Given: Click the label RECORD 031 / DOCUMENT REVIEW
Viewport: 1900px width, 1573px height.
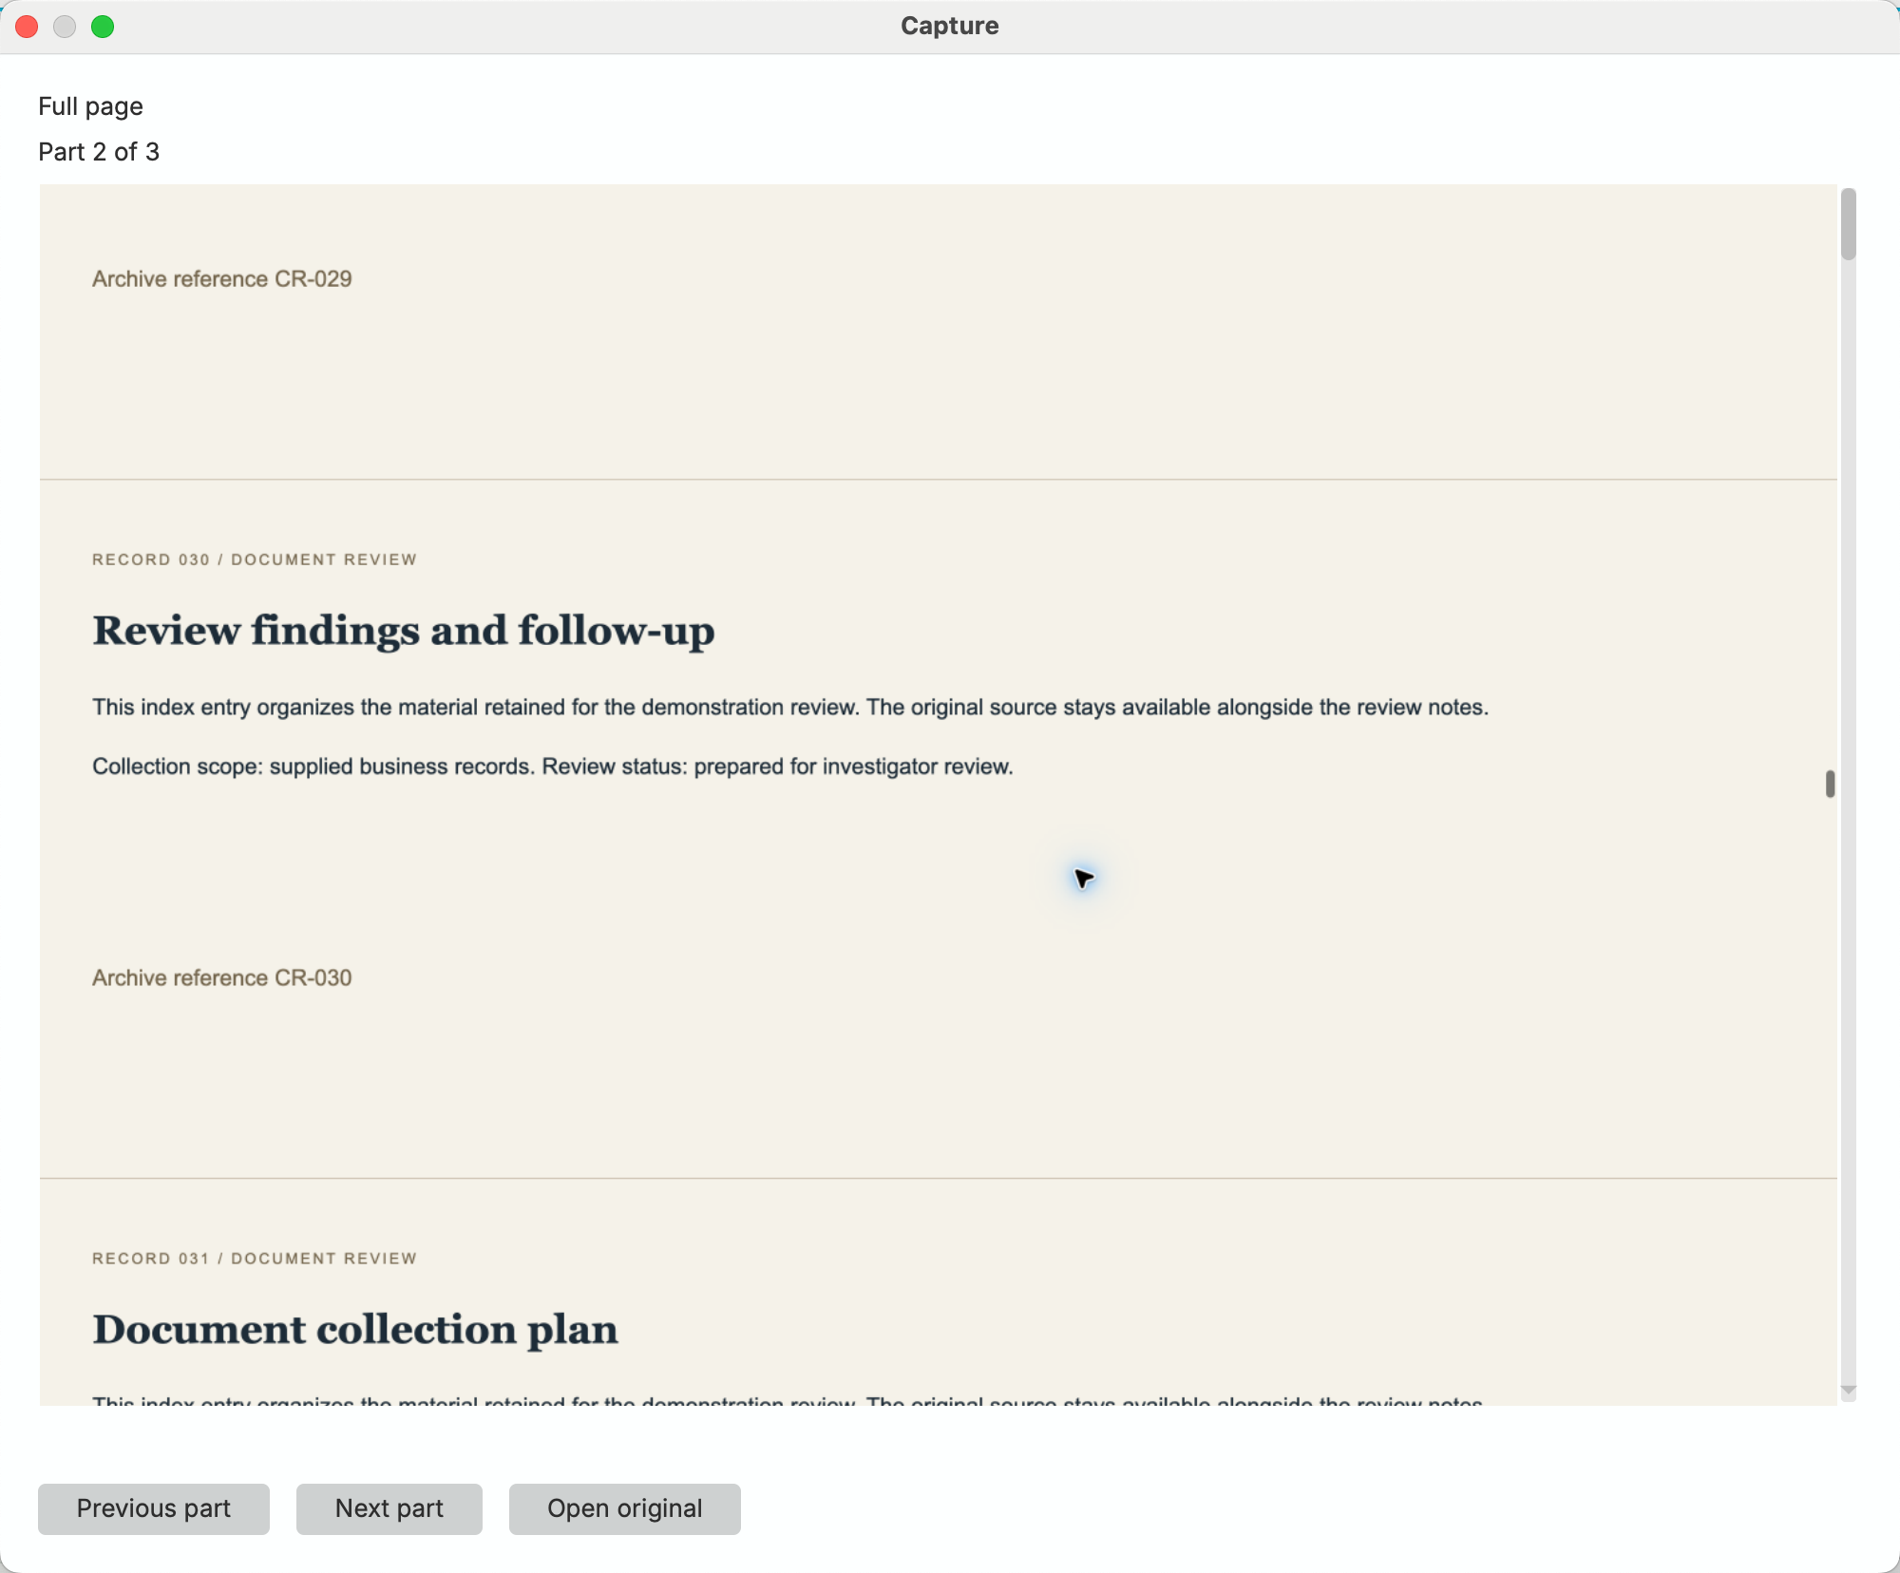Looking at the screenshot, I should [255, 1259].
